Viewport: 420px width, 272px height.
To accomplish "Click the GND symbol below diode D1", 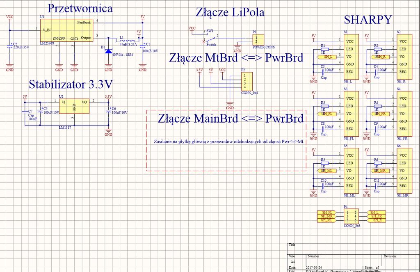I will [108, 68].
